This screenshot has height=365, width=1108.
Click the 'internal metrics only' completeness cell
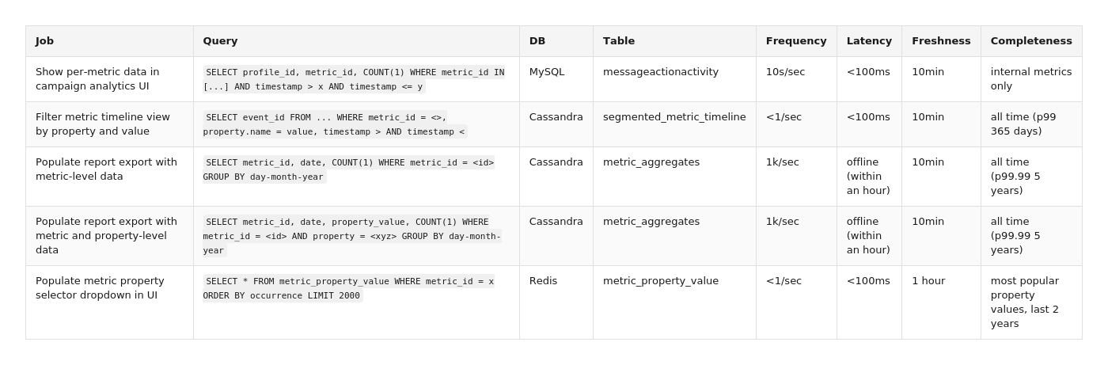coord(1031,79)
